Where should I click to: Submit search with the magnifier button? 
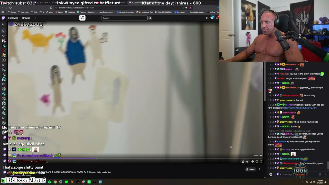click(150, 18)
